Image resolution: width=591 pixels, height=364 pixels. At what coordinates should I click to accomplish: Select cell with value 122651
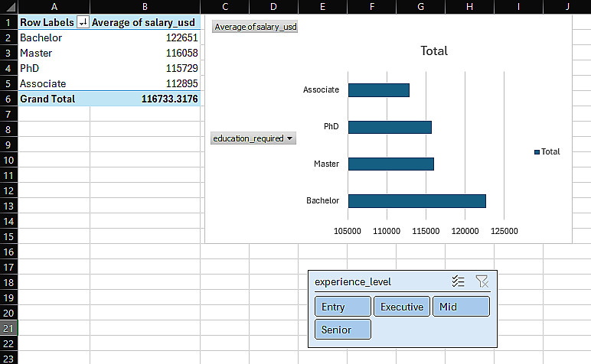pos(145,37)
